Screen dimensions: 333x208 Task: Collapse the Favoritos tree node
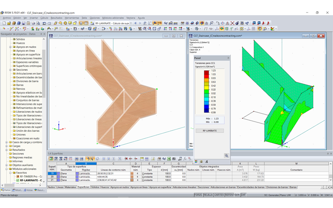[10, 173]
